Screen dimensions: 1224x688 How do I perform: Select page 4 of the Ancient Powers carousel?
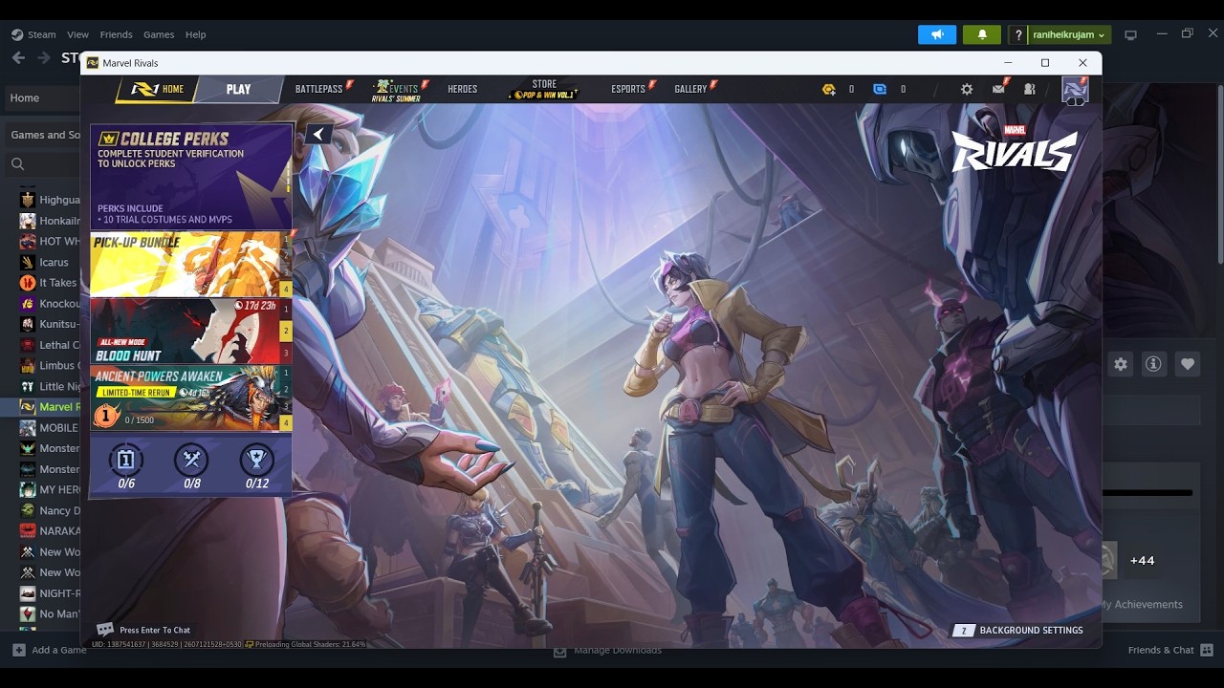click(x=286, y=422)
